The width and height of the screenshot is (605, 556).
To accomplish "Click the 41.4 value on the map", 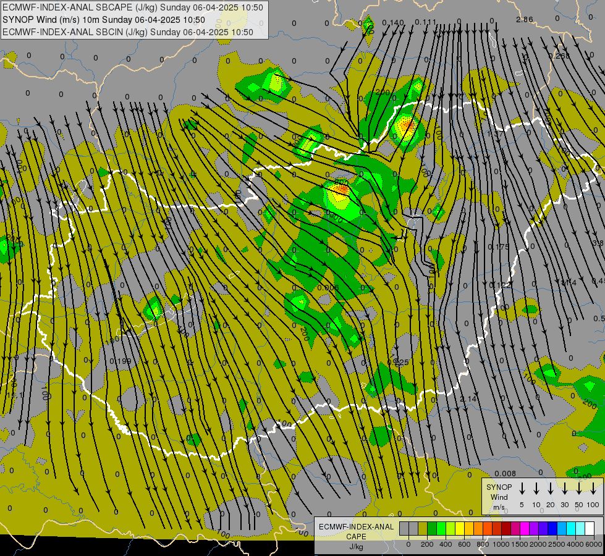I will pyautogui.click(x=569, y=283).
